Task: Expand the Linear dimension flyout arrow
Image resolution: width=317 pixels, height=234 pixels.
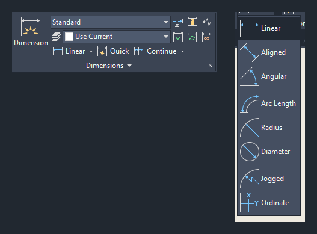Action: 91,51
